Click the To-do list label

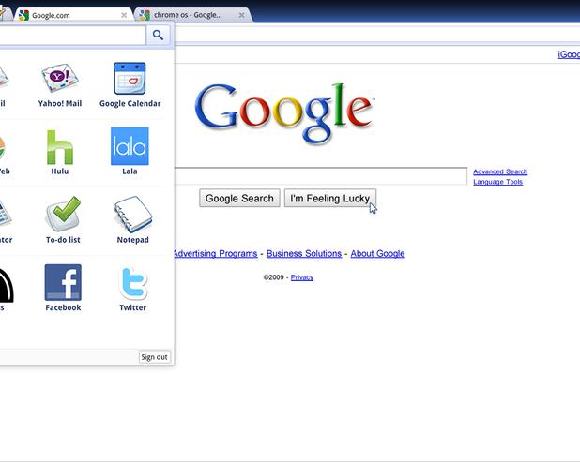[x=63, y=240]
